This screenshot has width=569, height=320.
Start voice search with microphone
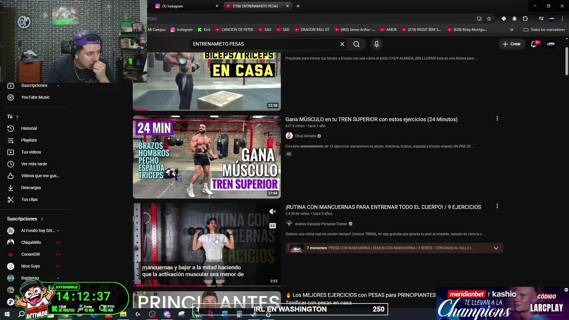pos(377,44)
